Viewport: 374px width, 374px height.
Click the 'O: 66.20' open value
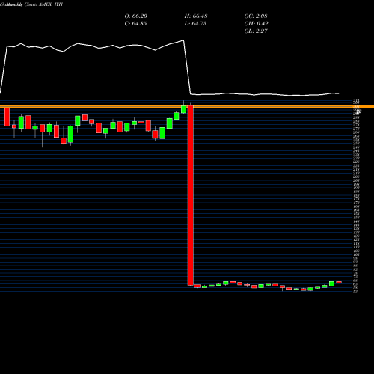point(136,16)
